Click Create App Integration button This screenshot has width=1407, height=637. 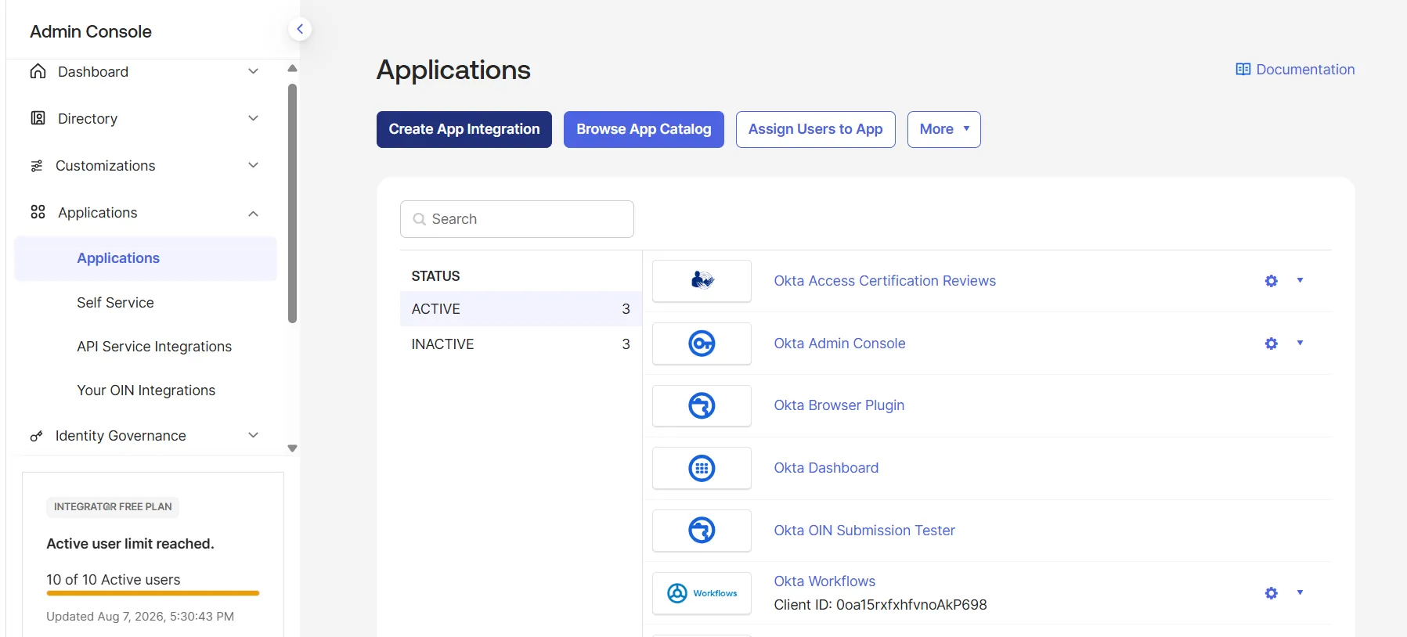pos(464,129)
